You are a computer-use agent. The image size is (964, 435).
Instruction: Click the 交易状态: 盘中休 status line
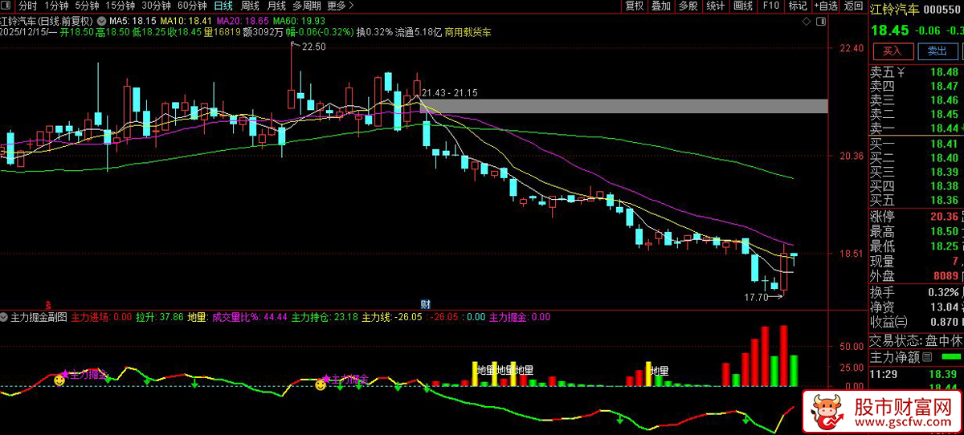coord(916,340)
